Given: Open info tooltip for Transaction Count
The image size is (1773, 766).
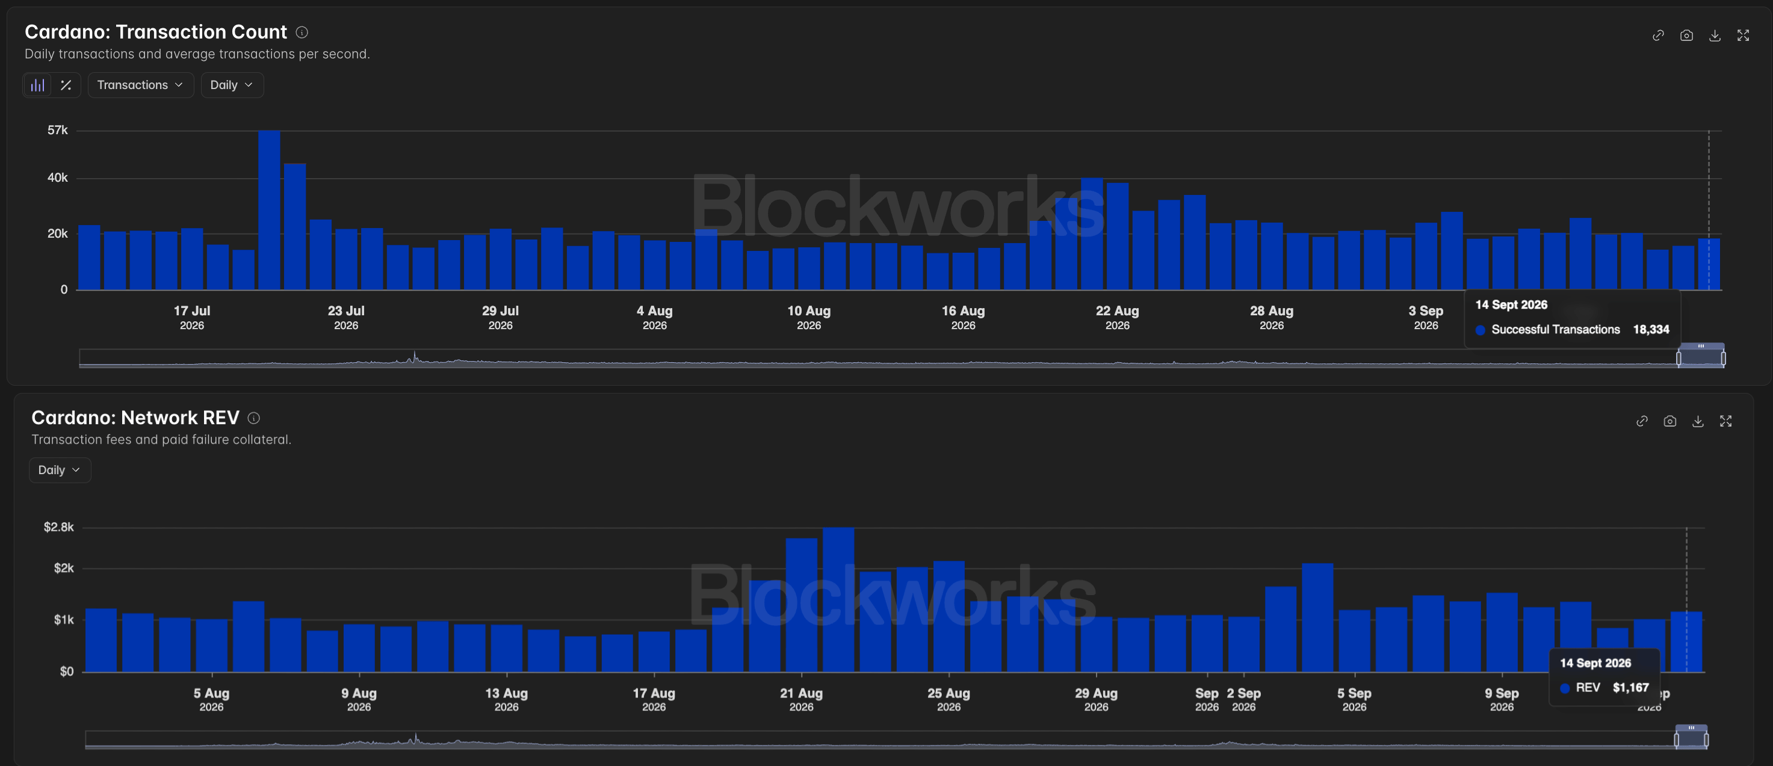Looking at the screenshot, I should 302,32.
